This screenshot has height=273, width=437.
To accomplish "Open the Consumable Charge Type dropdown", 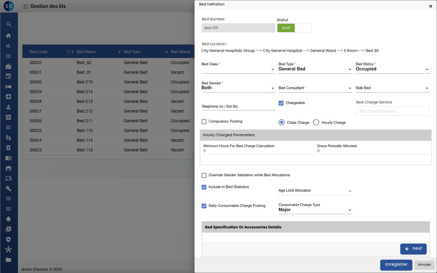I will click(x=316, y=210).
